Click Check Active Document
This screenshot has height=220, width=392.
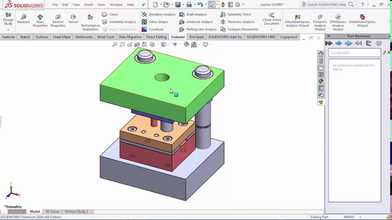tap(272, 19)
